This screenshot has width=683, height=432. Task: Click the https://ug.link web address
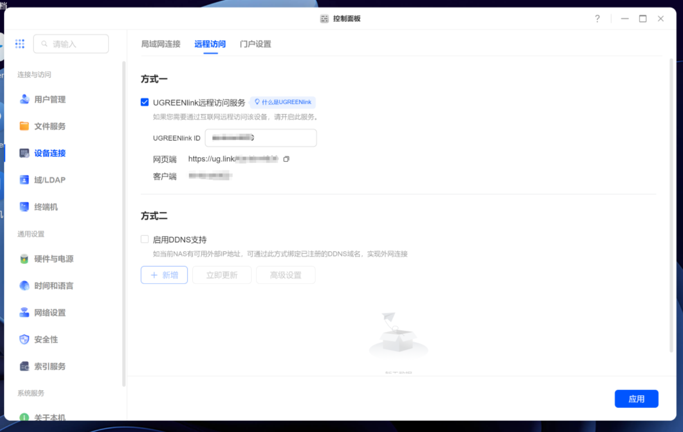click(233, 159)
